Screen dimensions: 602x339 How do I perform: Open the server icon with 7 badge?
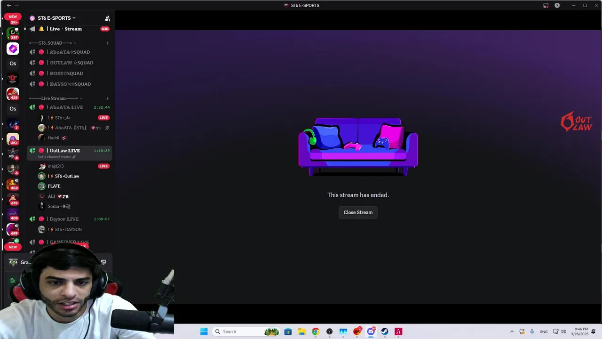pyautogui.click(x=13, y=124)
